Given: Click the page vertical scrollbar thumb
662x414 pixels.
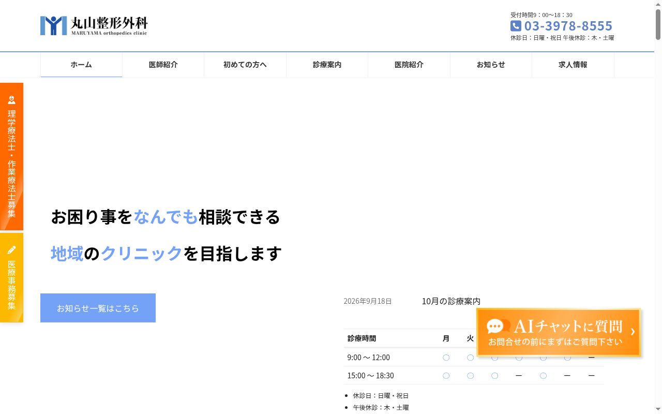Looking at the screenshot, I should click(x=658, y=24).
